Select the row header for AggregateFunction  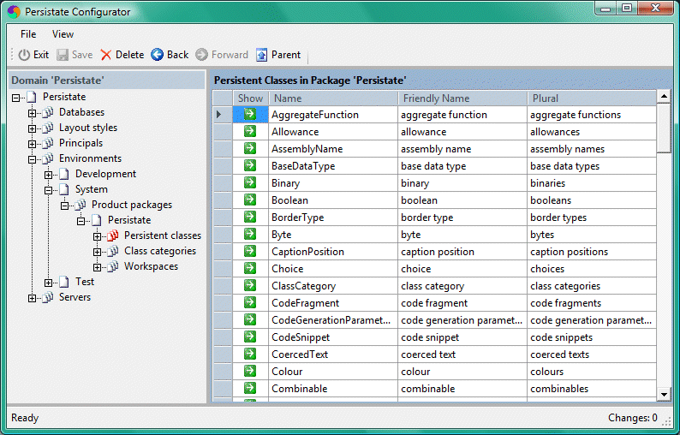[x=223, y=115]
